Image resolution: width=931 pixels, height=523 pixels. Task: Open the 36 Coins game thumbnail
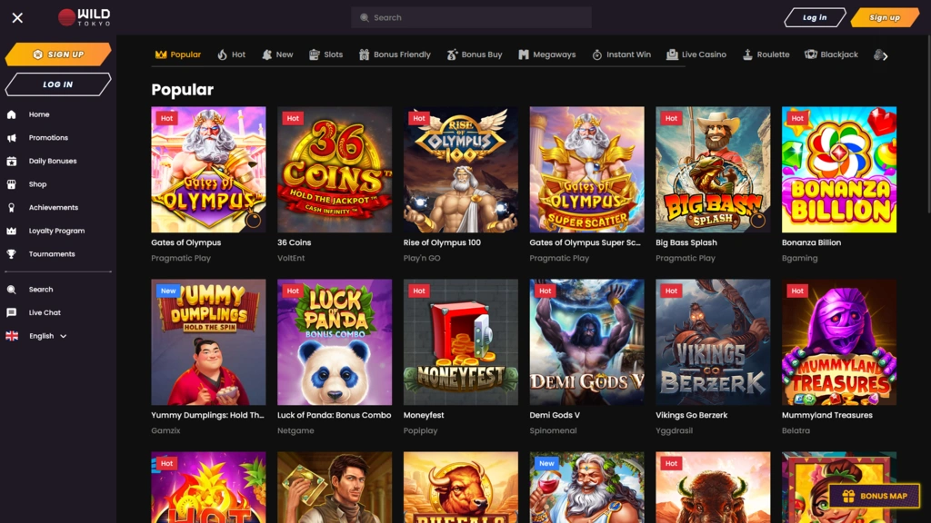335,170
